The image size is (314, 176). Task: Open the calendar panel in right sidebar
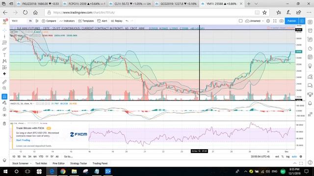[310, 57]
